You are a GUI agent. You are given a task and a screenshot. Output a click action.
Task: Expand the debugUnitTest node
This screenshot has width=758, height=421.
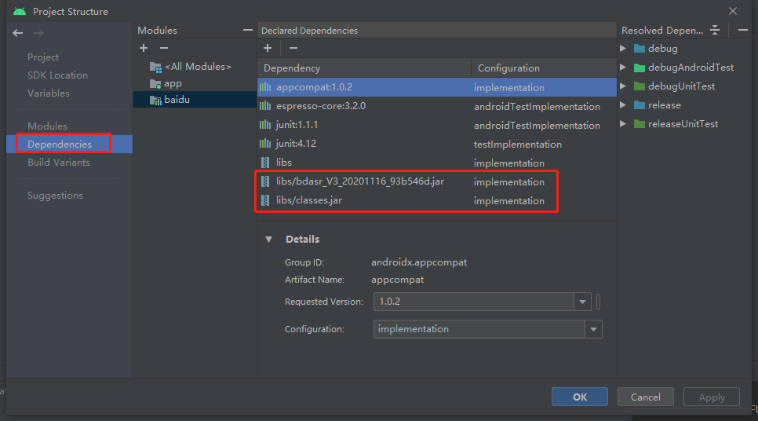[x=623, y=86]
